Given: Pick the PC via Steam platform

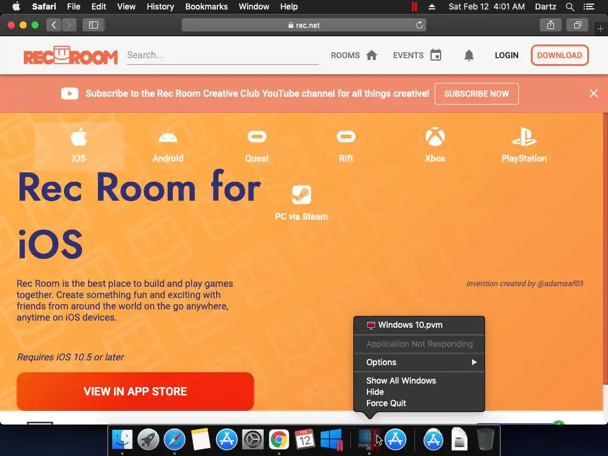Looking at the screenshot, I should tap(301, 203).
